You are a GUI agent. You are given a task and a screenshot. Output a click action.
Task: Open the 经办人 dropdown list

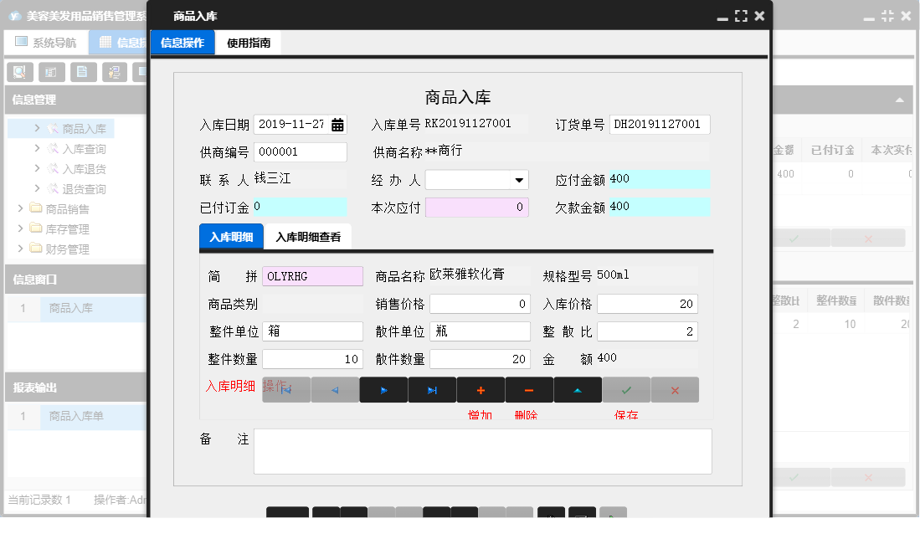(x=519, y=179)
